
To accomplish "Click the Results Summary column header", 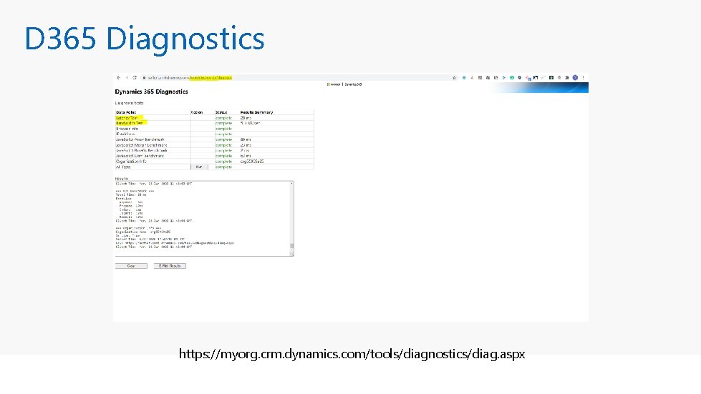I will click(x=256, y=112).
